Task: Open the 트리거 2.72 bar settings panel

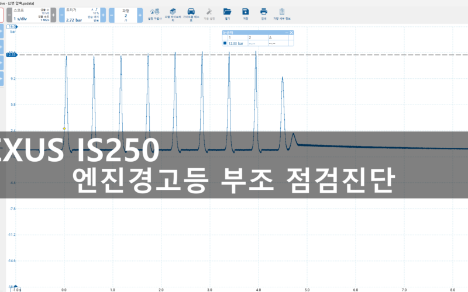Action: click(79, 15)
